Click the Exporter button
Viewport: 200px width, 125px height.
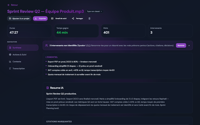click(40, 19)
